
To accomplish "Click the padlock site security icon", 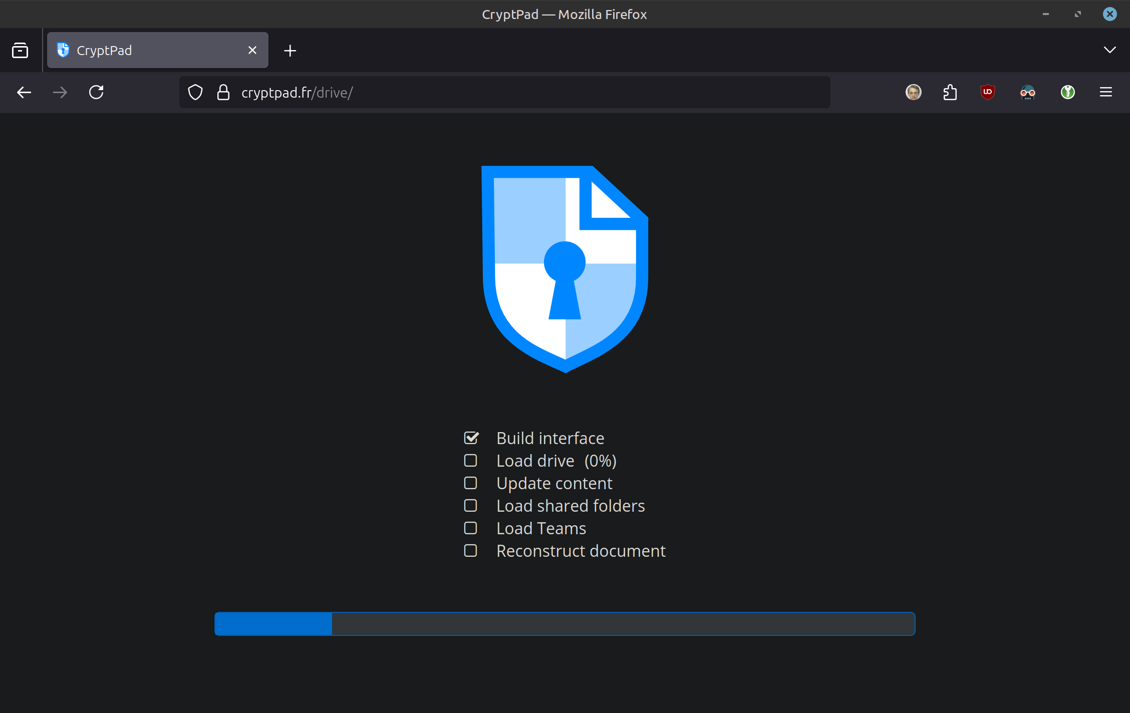I will [x=223, y=92].
